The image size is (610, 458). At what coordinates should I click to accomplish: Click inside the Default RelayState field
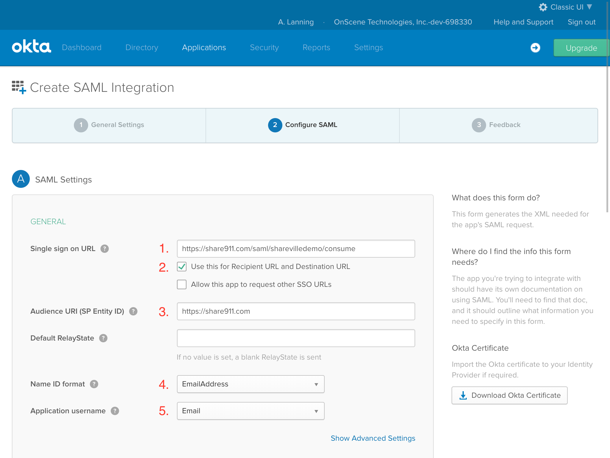[295, 338]
